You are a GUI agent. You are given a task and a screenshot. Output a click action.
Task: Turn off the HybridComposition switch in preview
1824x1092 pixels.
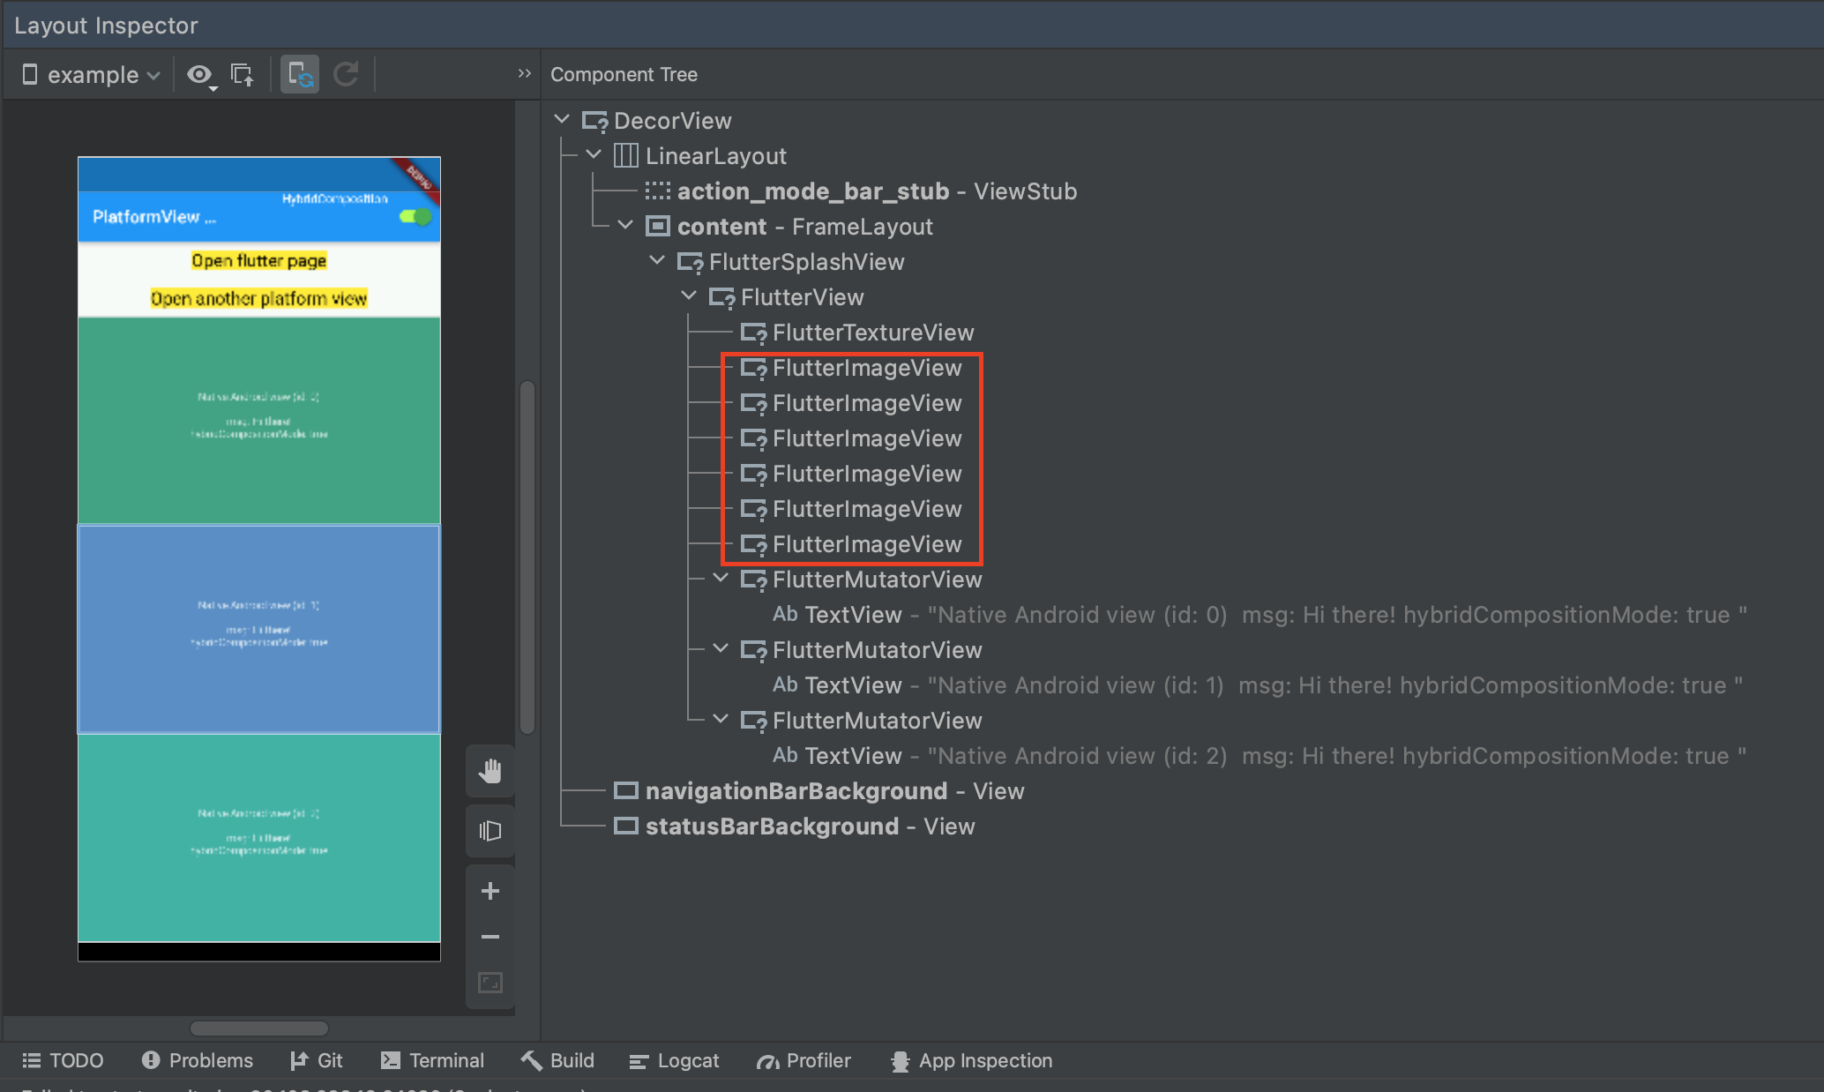[415, 215]
